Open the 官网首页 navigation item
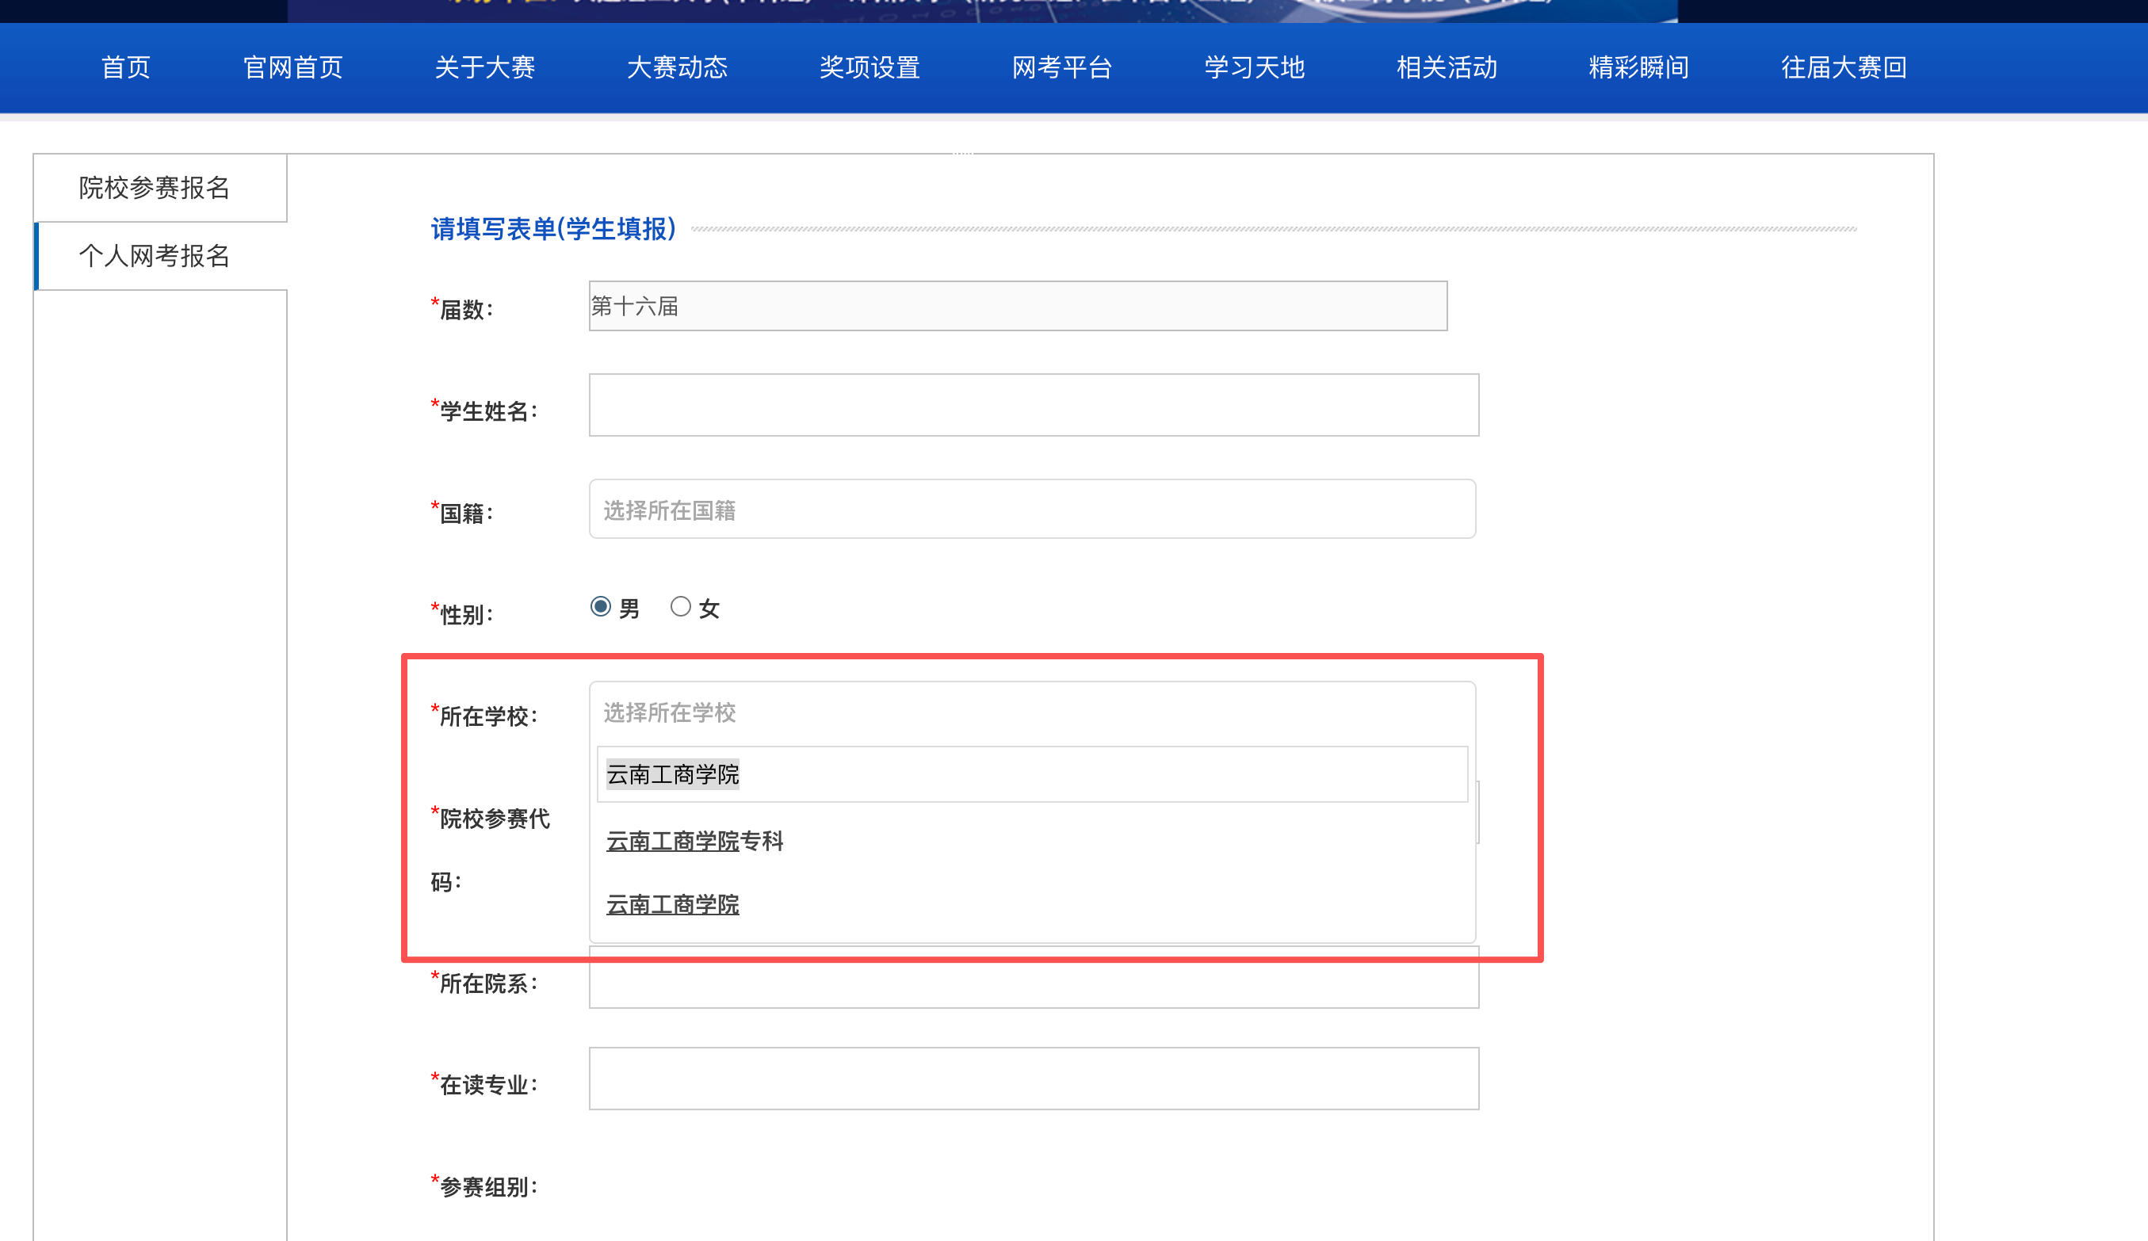 [x=292, y=67]
